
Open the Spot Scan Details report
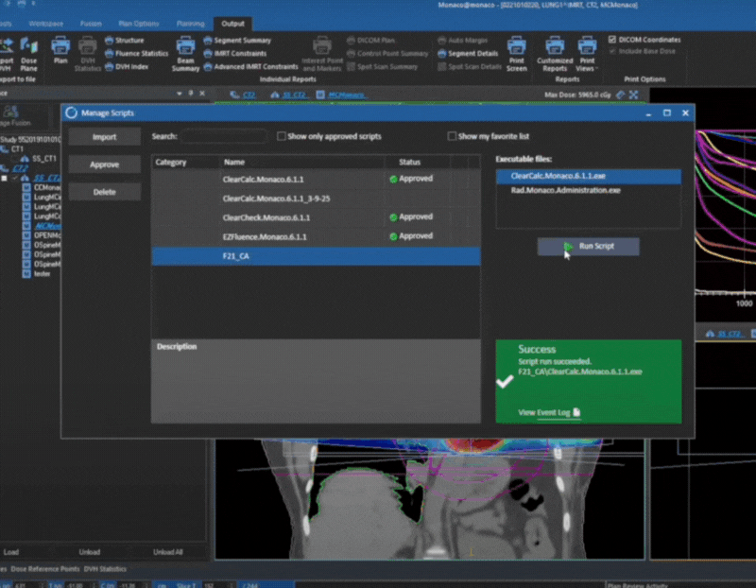point(470,67)
